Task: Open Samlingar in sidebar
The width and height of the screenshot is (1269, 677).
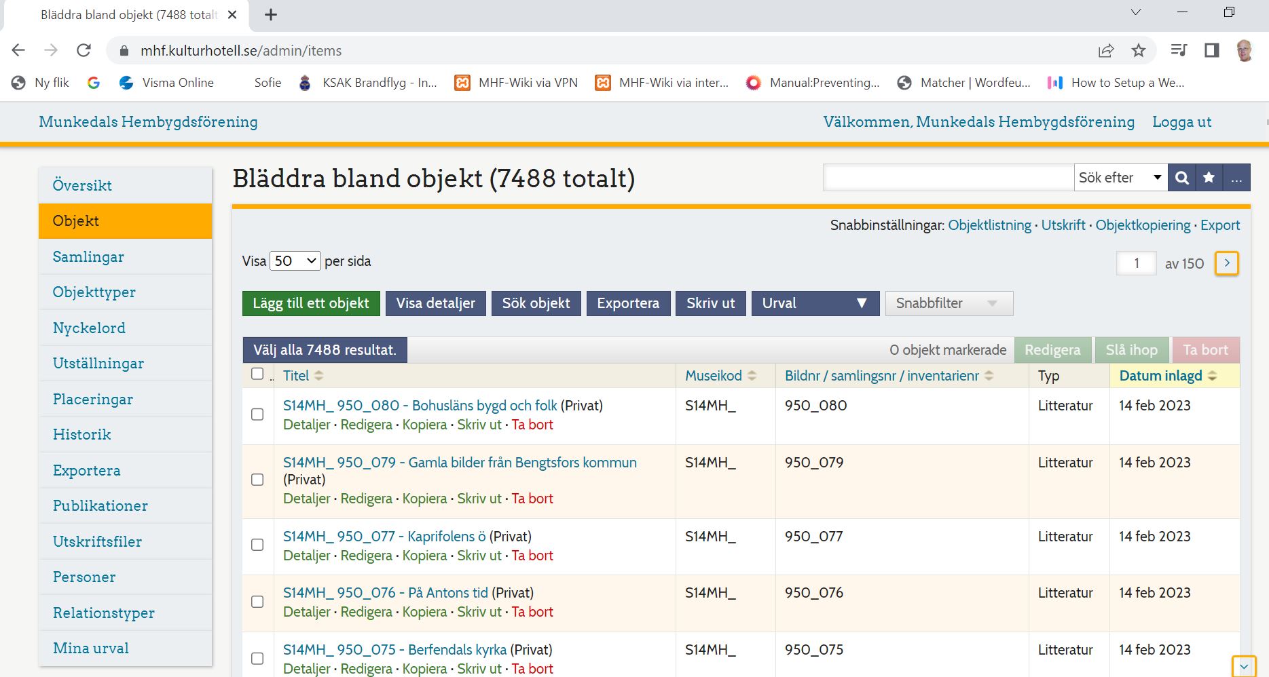Action: coord(125,256)
